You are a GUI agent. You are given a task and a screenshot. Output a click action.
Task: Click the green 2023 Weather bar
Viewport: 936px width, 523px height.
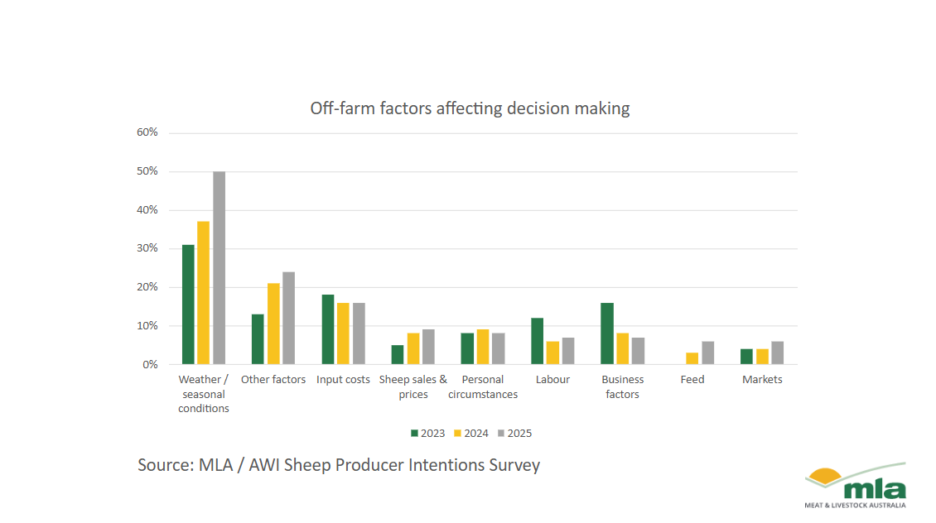(188, 305)
